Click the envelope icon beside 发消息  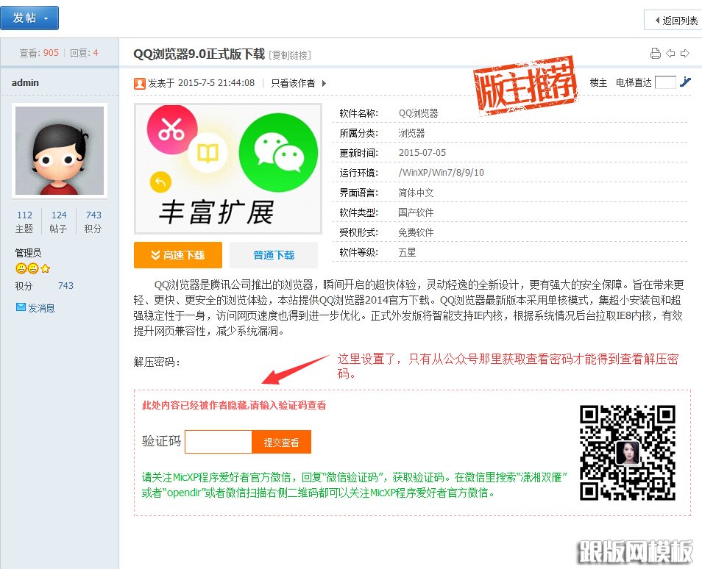tap(21, 307)
